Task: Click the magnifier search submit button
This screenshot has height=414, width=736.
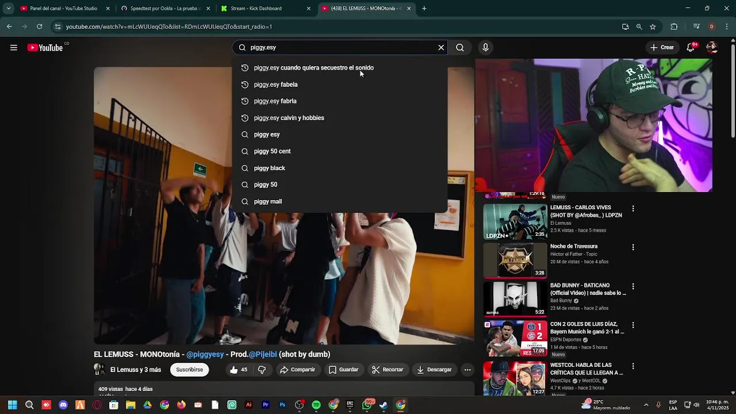Action: [460, 48]
